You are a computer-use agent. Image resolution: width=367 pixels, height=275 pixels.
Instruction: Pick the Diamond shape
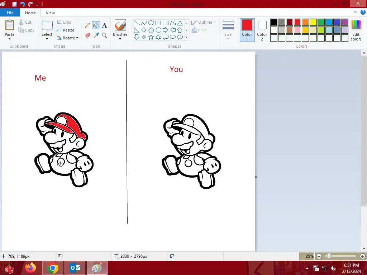pos(144,30)
